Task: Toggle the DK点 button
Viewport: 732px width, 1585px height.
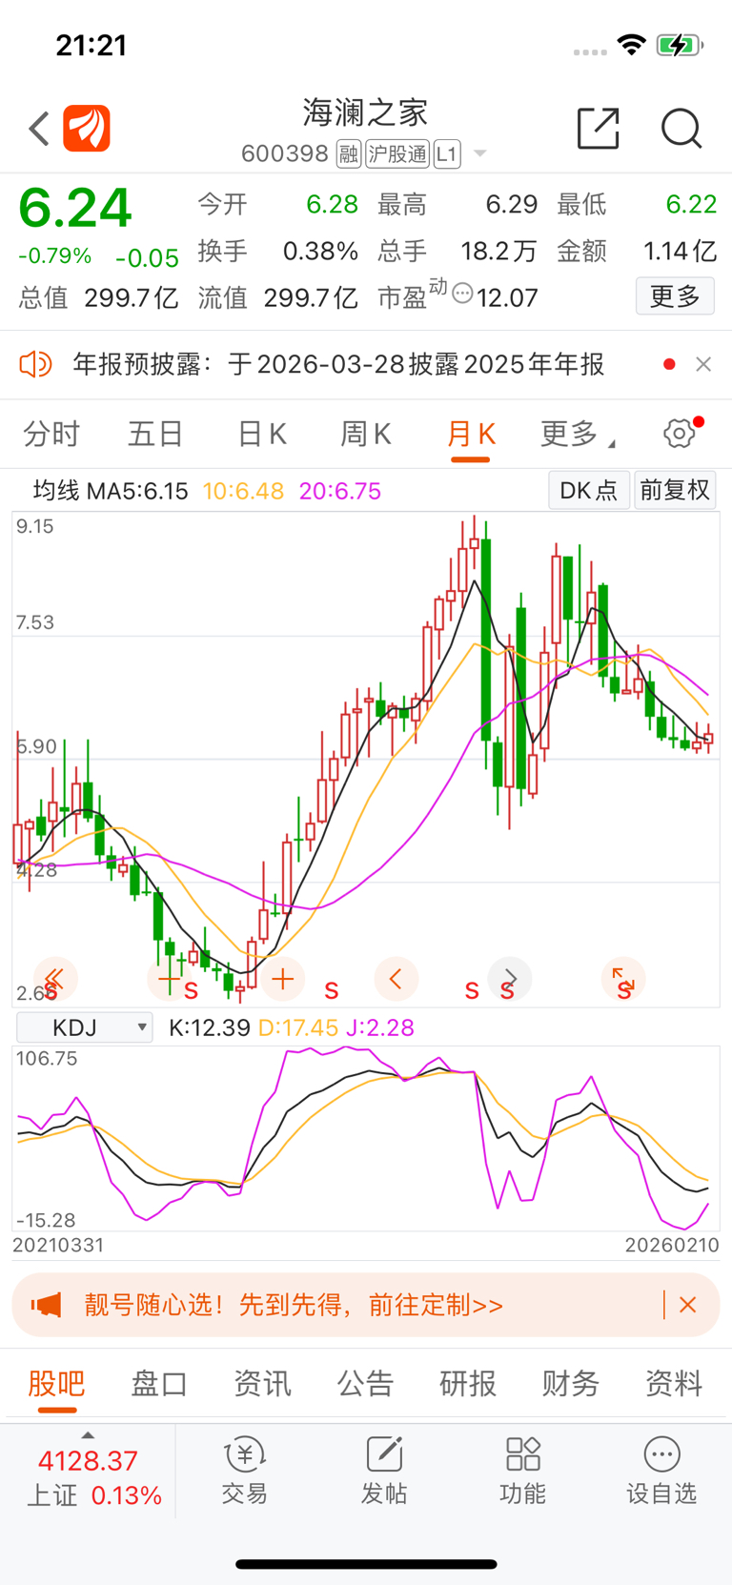Action: (x=588, y=490)
